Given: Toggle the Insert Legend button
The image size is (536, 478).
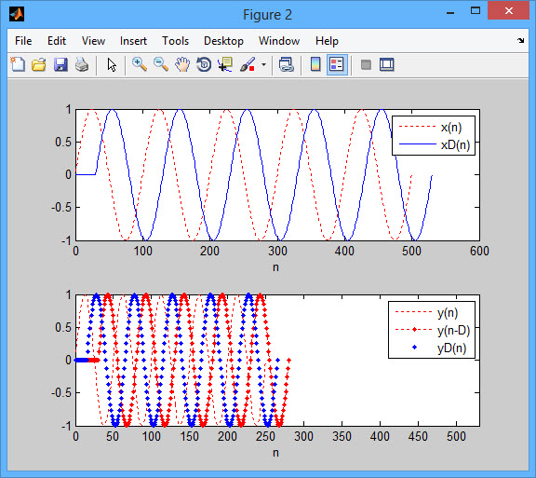Looking at the screenshot, I should pyautogui.click(x=337, y=64).
